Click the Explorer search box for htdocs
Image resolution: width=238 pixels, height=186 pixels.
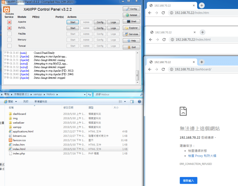115,95
